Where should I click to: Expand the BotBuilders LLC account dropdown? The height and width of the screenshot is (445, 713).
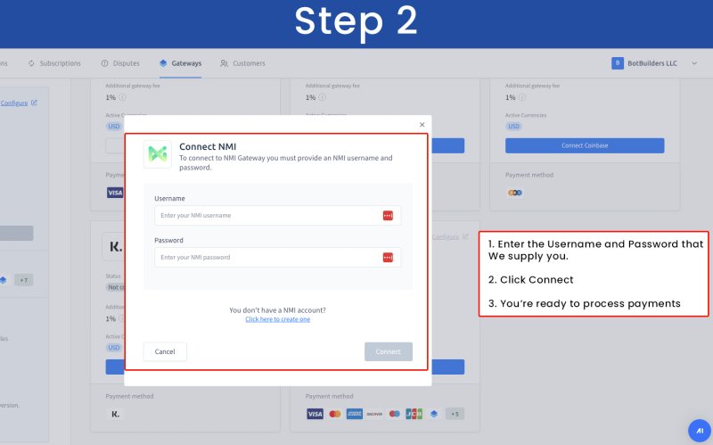tap(694, 63)
